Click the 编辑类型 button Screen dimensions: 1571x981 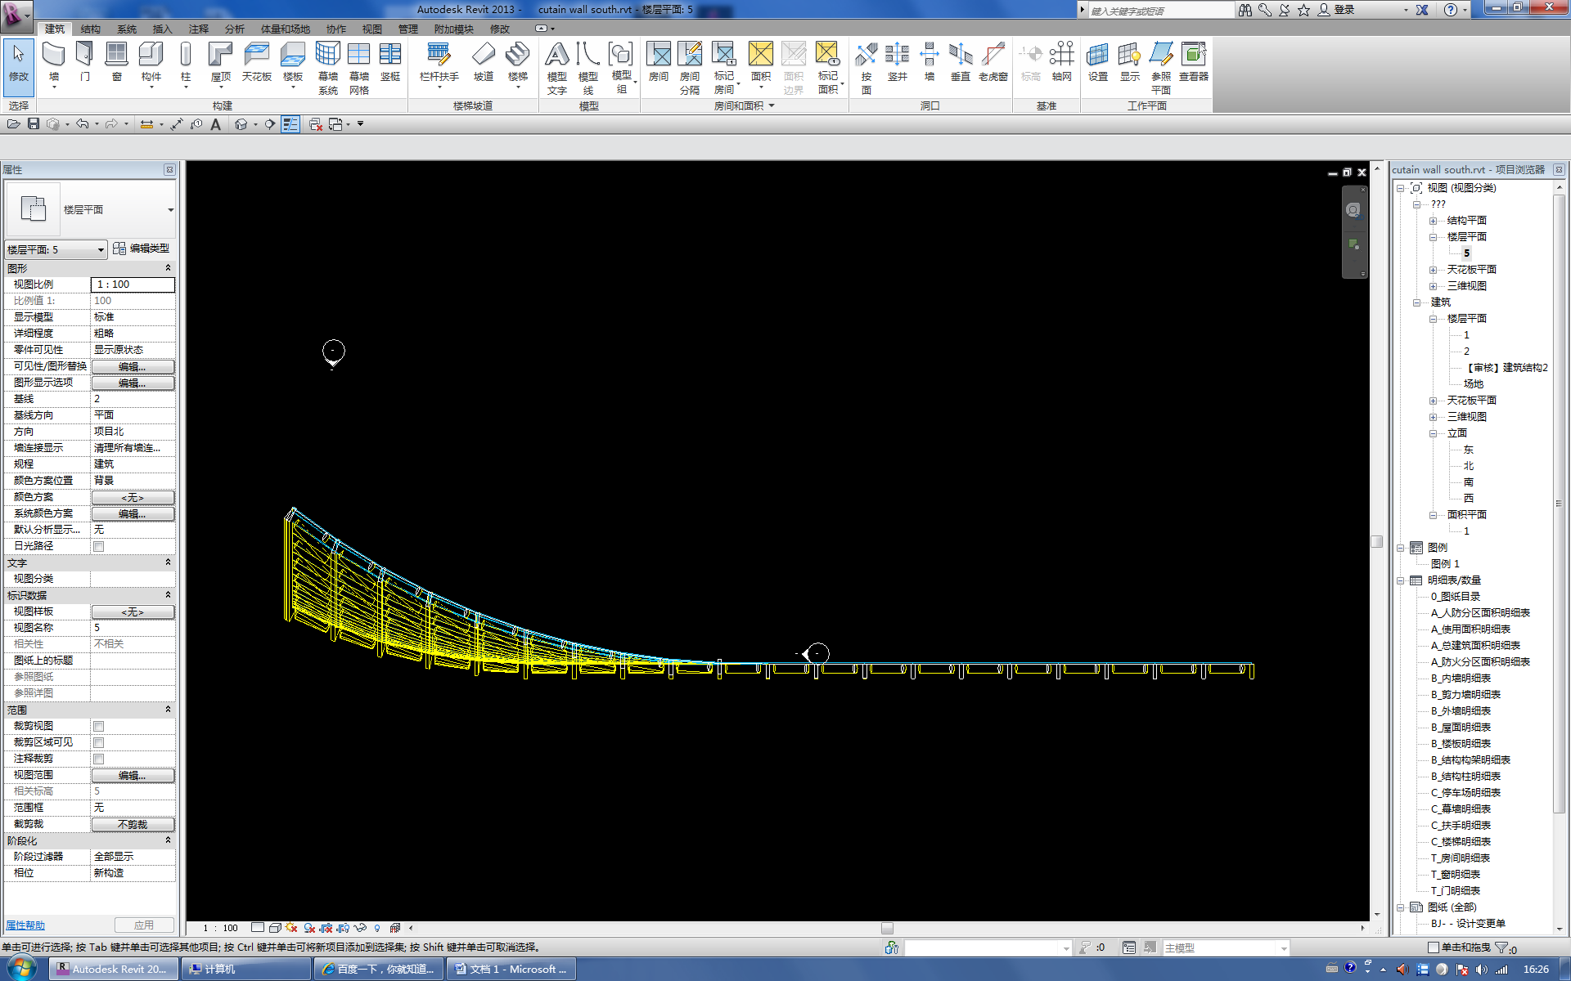tap(142, 249)
